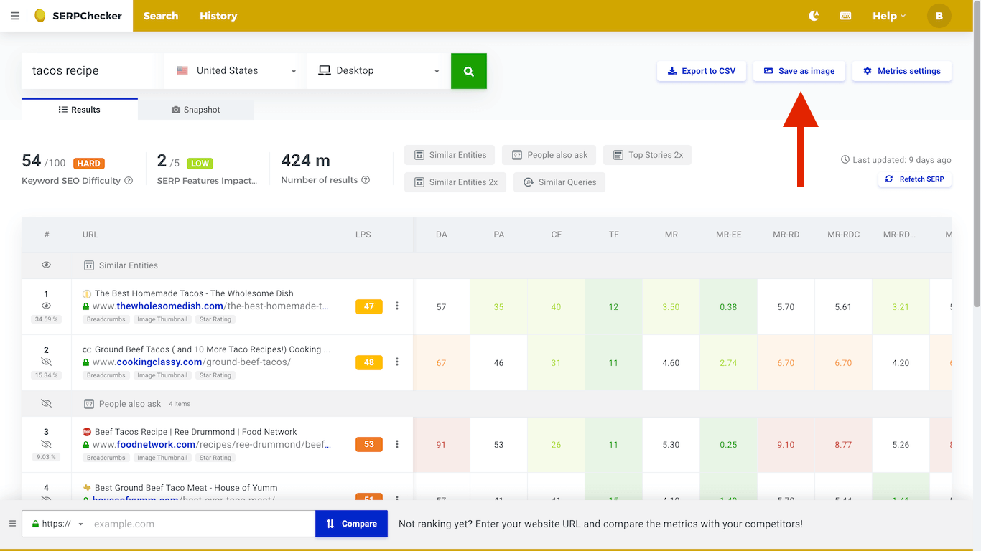
Task: Toggle dark mode moon icon
Action: coord(814,16)
